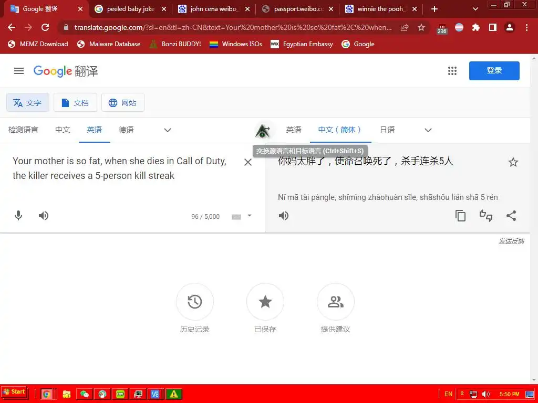
Task: Open the Google bookmark
Action: [x=358, y=44]
